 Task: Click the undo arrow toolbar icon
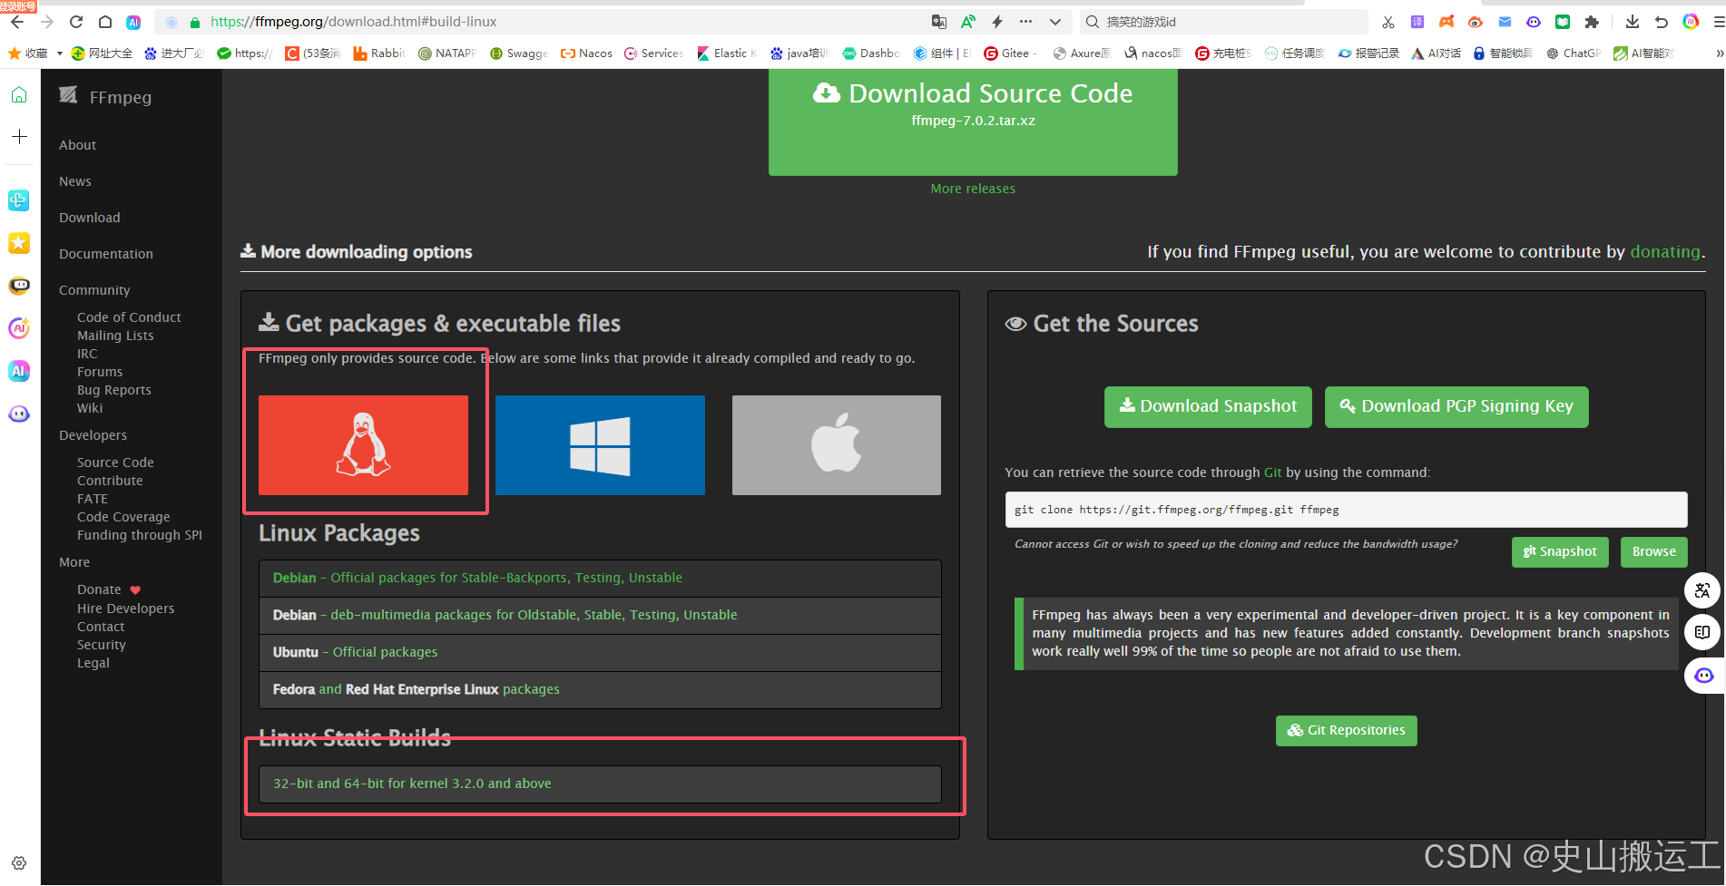(1662, 22)
